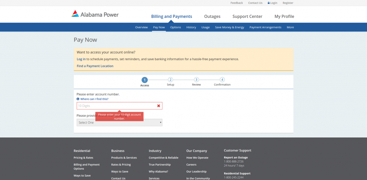The image size is (367, 180).
Task: Click the Log in link in the yellow notice
Action: [x=81, y=59]
